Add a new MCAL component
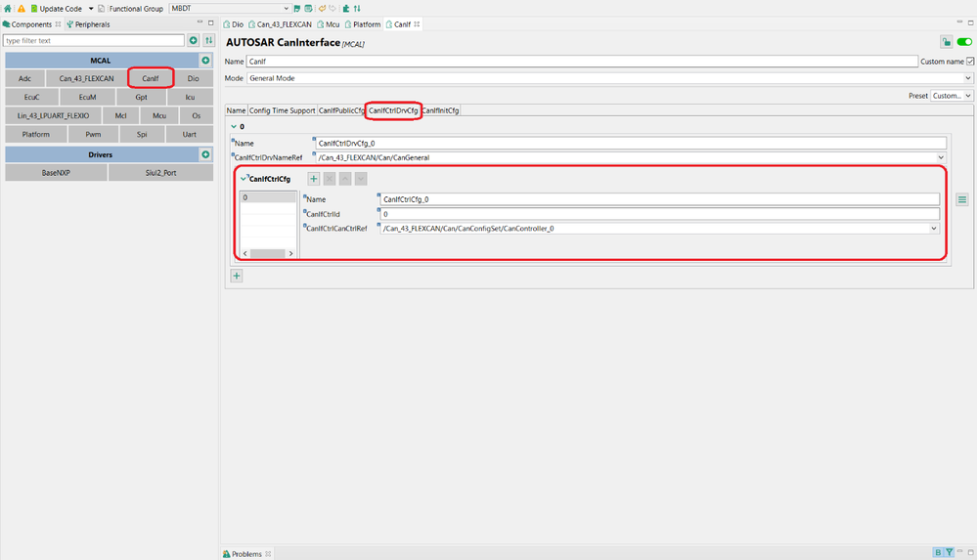This screenshot has width=977, height=560. point(205,61)
